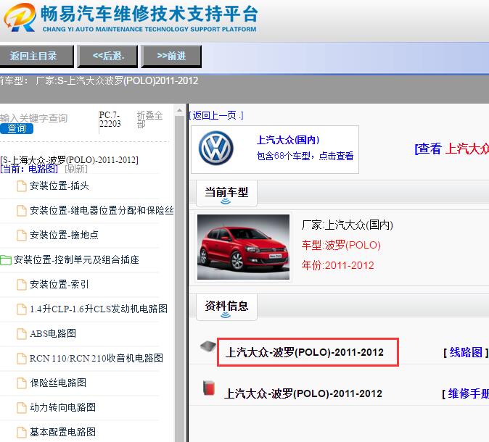Click green folder icon of 安装位置-控制单元及组合插座
This screenshot has width=489, height=442.
6,260
